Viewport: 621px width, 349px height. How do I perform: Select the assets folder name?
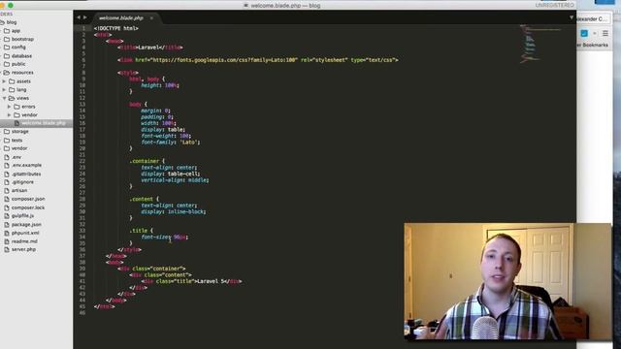pos(23,81)
